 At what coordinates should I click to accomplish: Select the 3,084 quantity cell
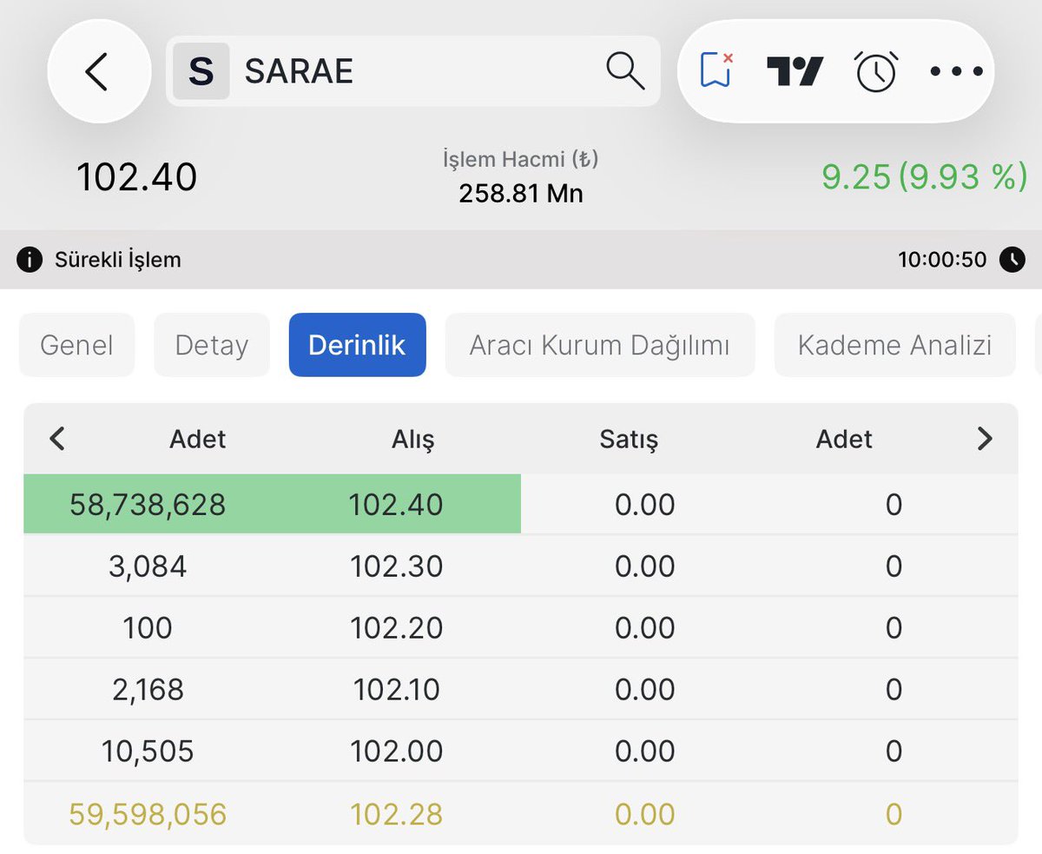tap(148, 566)
